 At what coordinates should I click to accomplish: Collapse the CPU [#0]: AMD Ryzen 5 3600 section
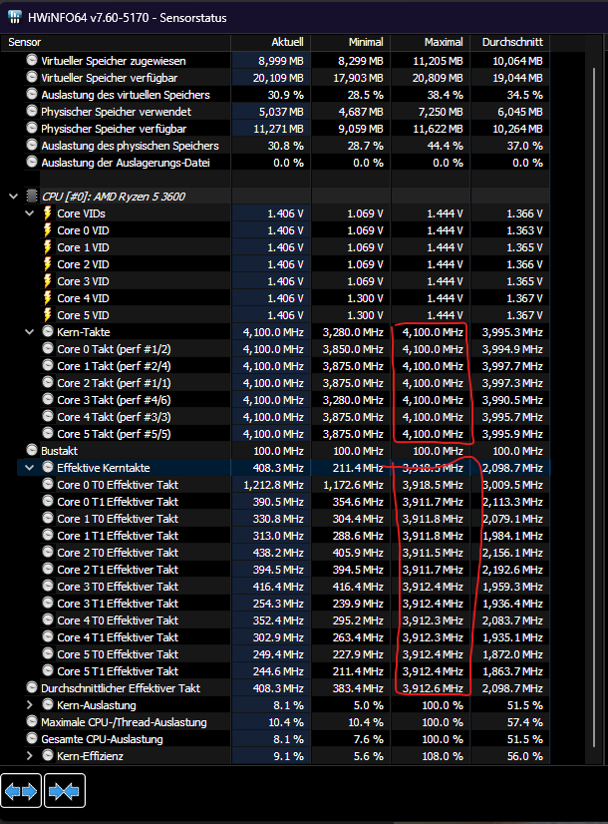coord(13,197)
